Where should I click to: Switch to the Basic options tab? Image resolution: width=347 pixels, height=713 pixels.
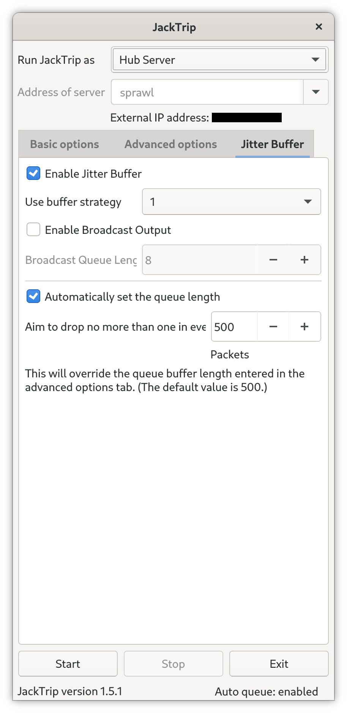pos(65,144)
